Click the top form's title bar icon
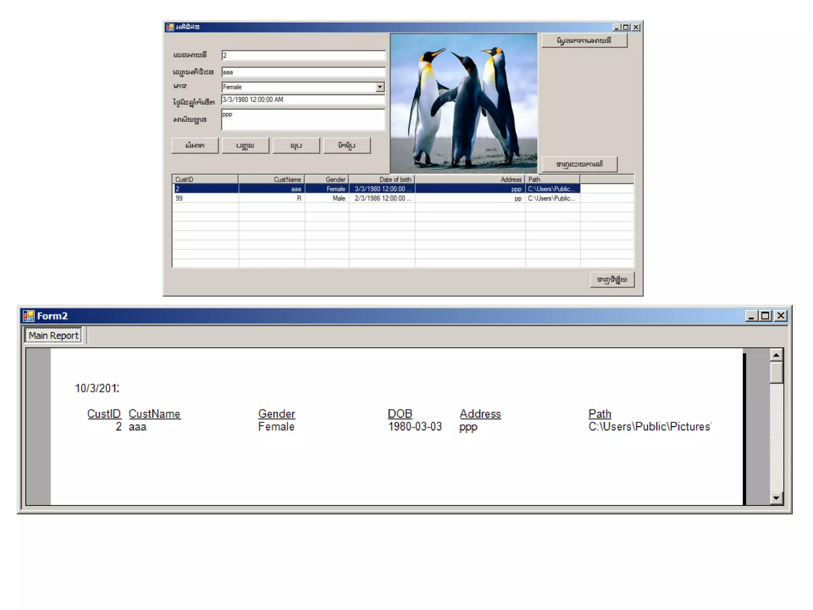813x610 pixels. [170, 27]
